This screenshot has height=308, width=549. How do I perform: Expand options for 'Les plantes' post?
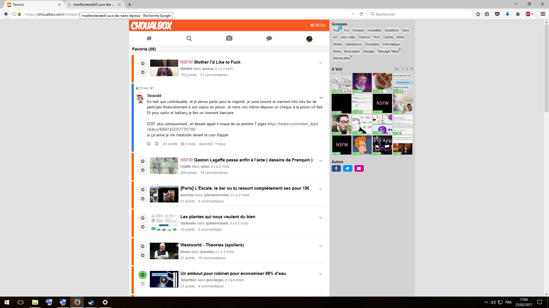click(321, 218)
